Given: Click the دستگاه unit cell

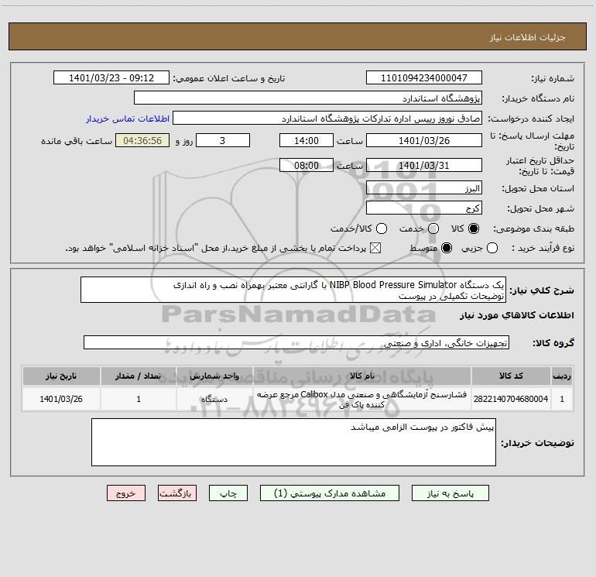Looking at the screenshot, I should pyautogui.click(x=214, y=399).
